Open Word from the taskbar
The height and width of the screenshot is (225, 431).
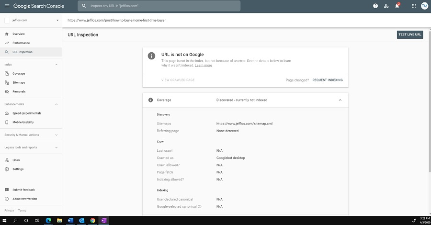pos(70,220)
